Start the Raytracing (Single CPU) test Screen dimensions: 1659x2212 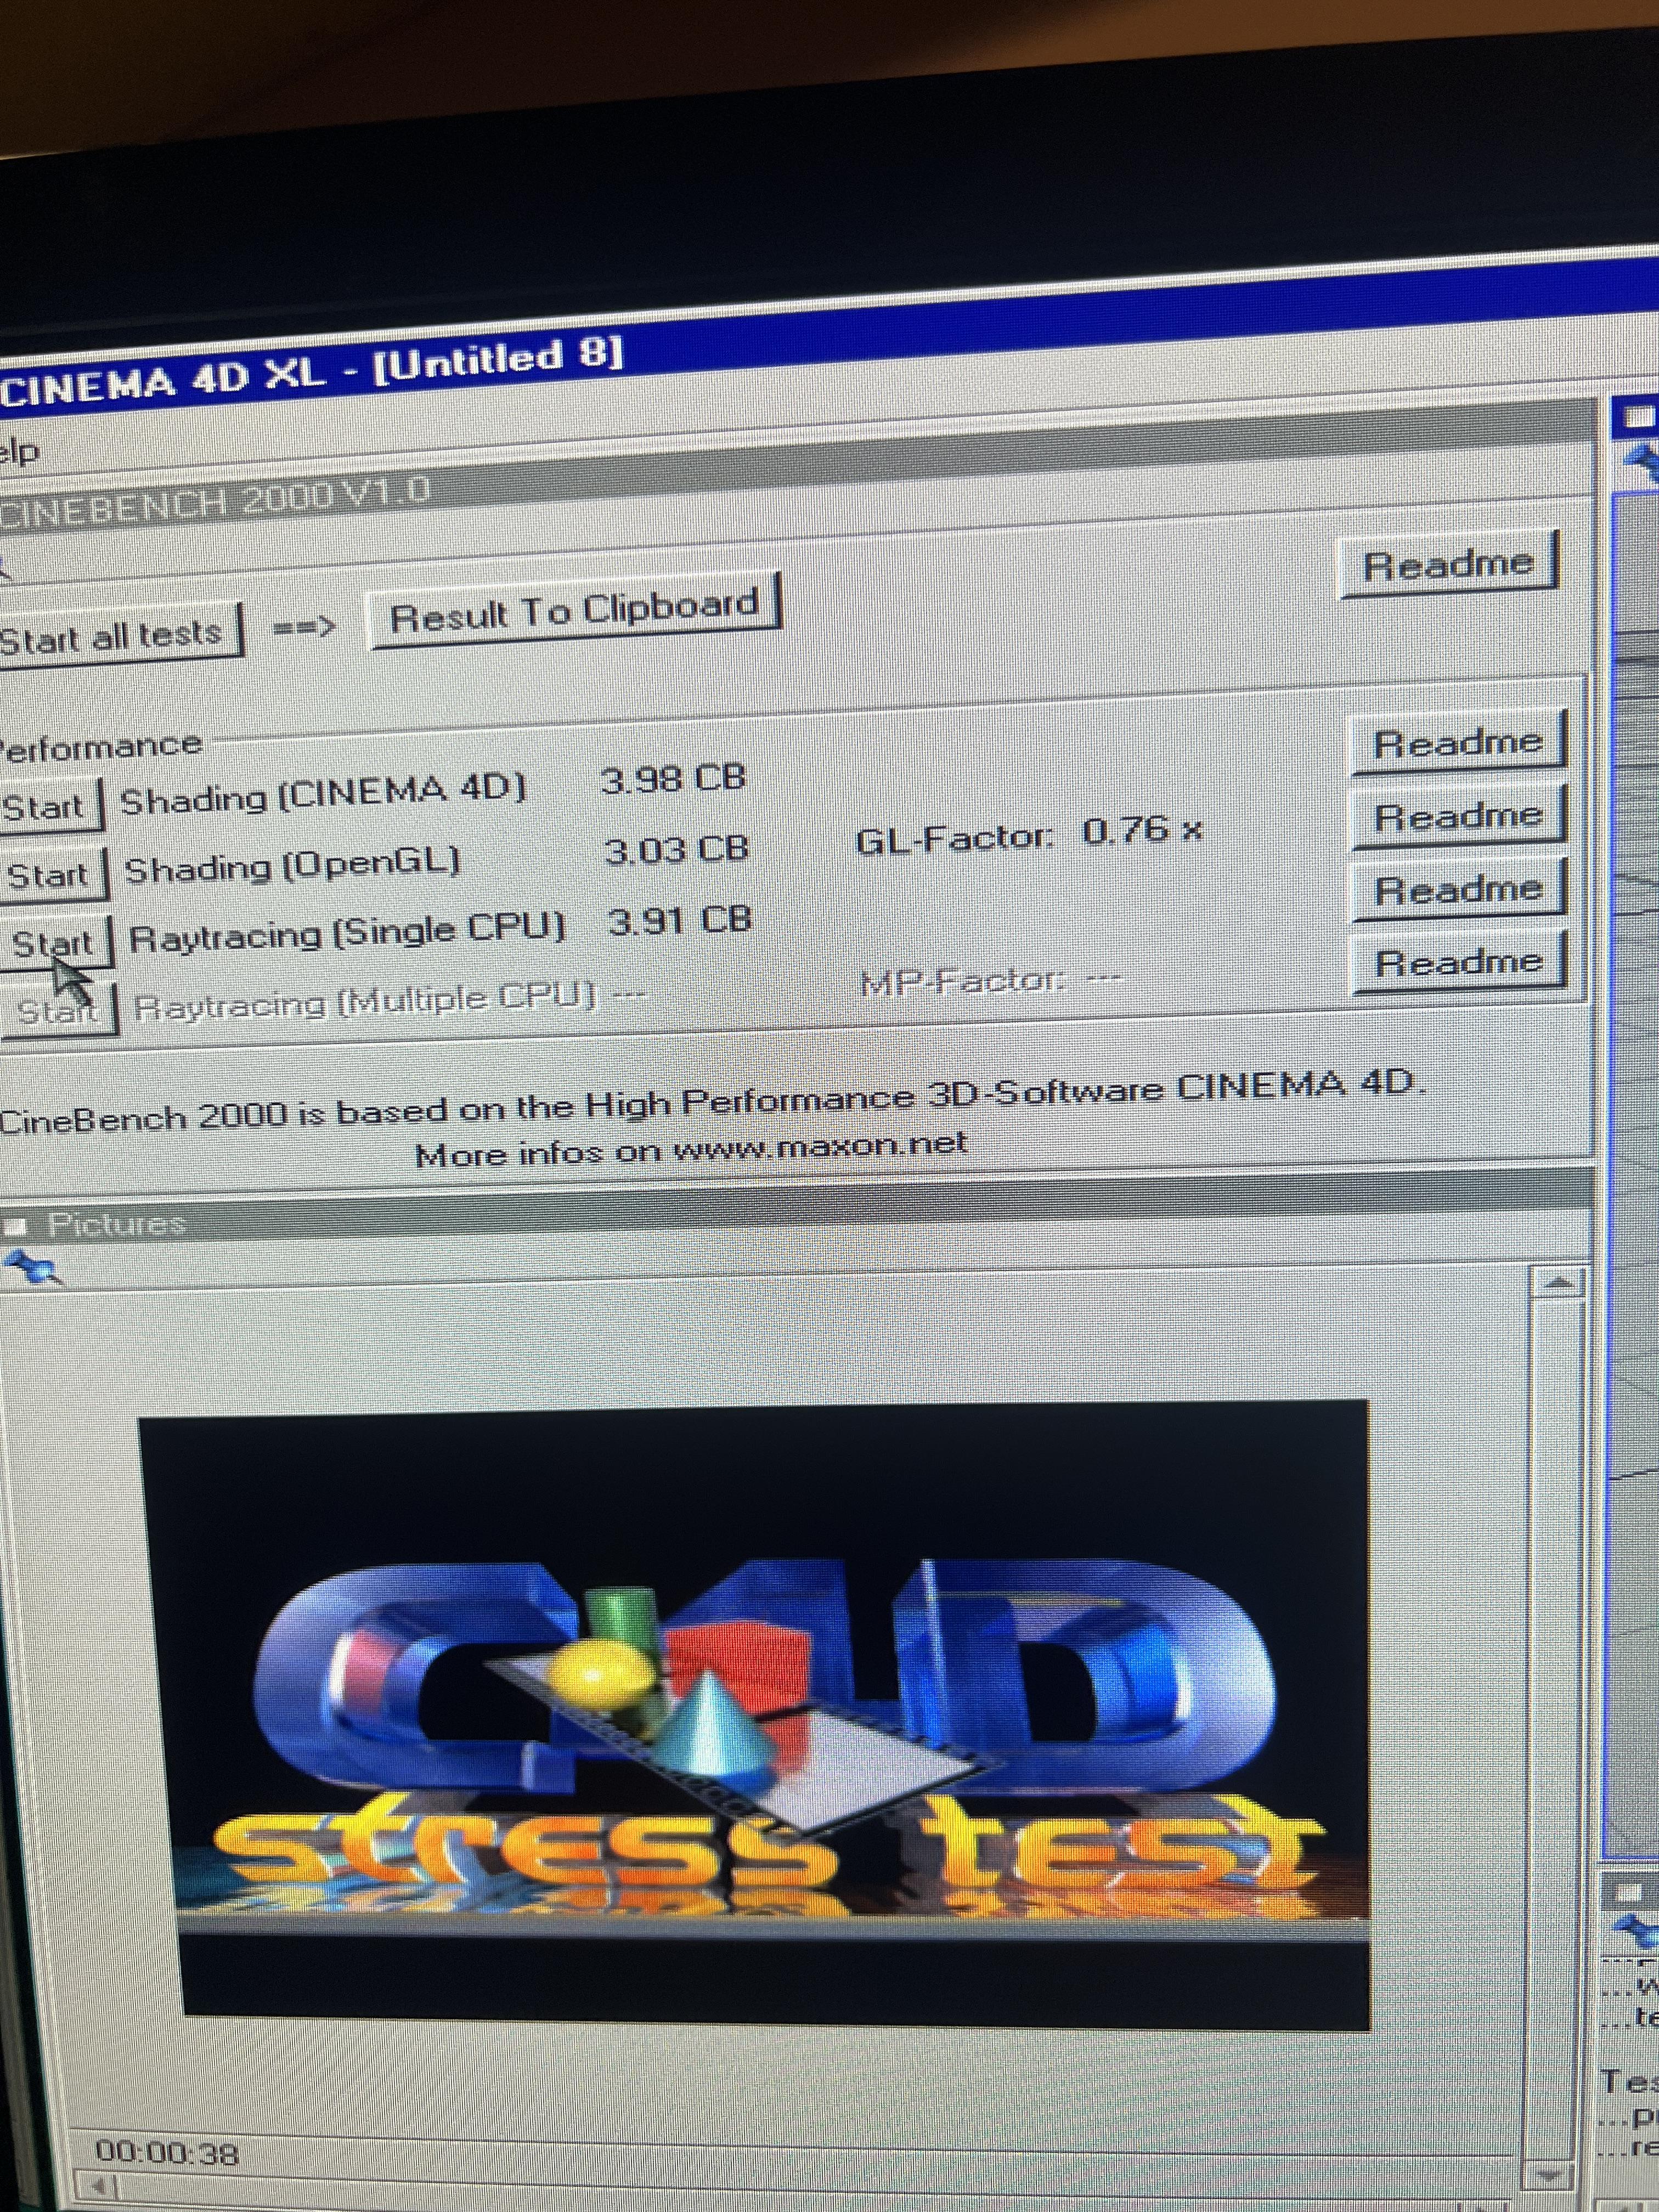(53, 943)
